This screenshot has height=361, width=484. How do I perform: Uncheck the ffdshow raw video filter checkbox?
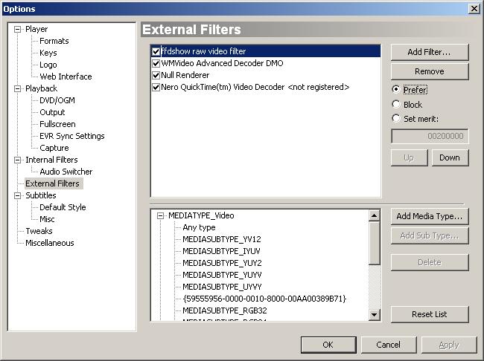click(156, 52)
